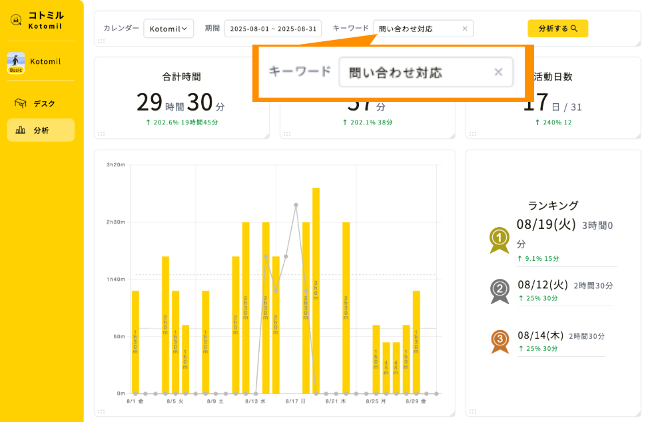Click the drag handle of 合計時間 card

click(101, 134)
